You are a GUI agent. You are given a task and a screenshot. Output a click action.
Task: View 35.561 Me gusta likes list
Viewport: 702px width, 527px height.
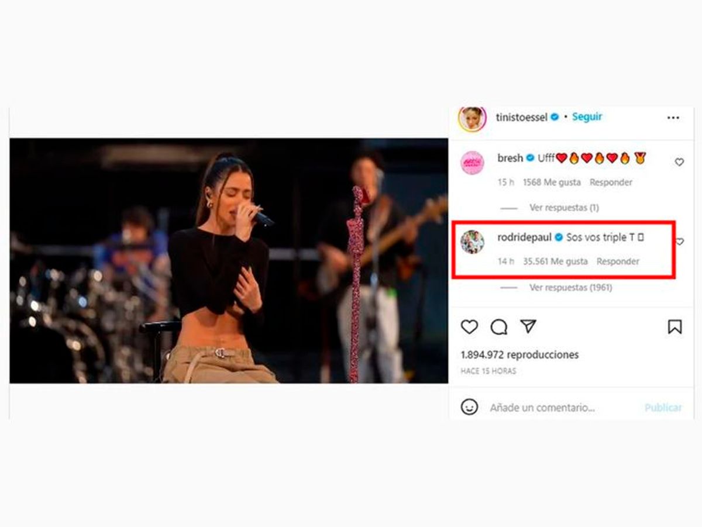[x=555, y=261]
